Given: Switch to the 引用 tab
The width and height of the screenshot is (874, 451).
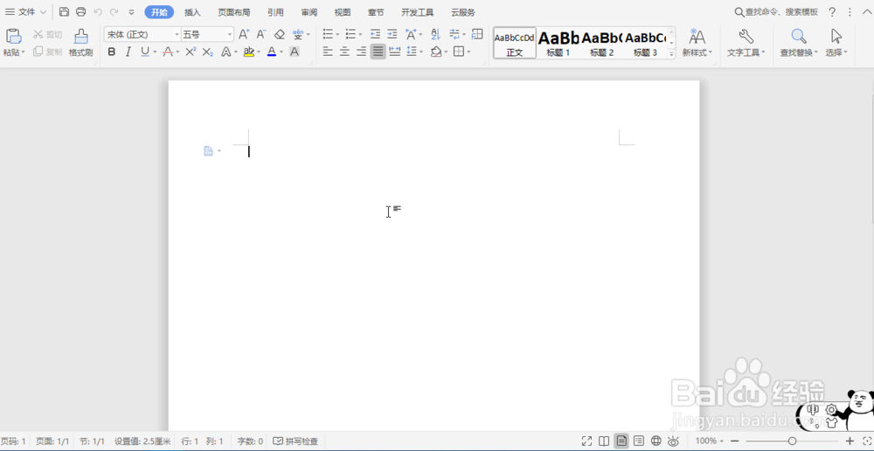Looking at the screenshot, I should [x=274, y=12].
